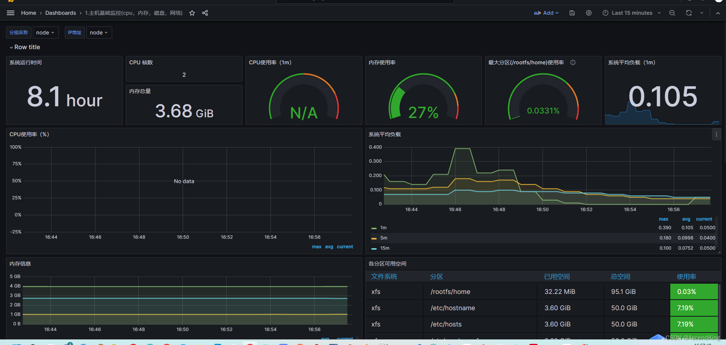Toggle the 1m series in the legend
Viewport: 726px width, 345px height.
[x=383, y=227]
